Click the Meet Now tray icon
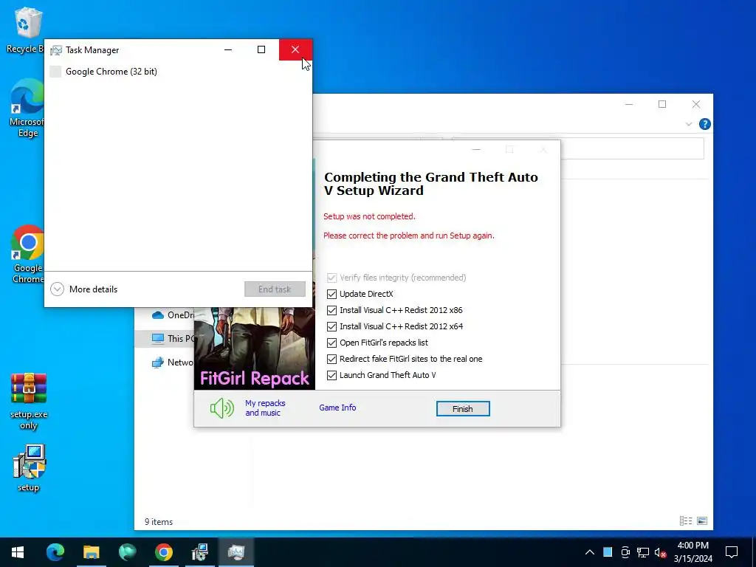 point(625,552)
